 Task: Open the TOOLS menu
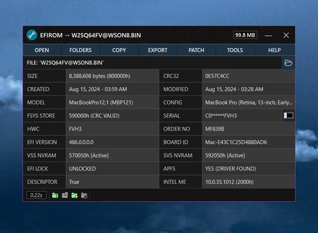pos(235,50)
